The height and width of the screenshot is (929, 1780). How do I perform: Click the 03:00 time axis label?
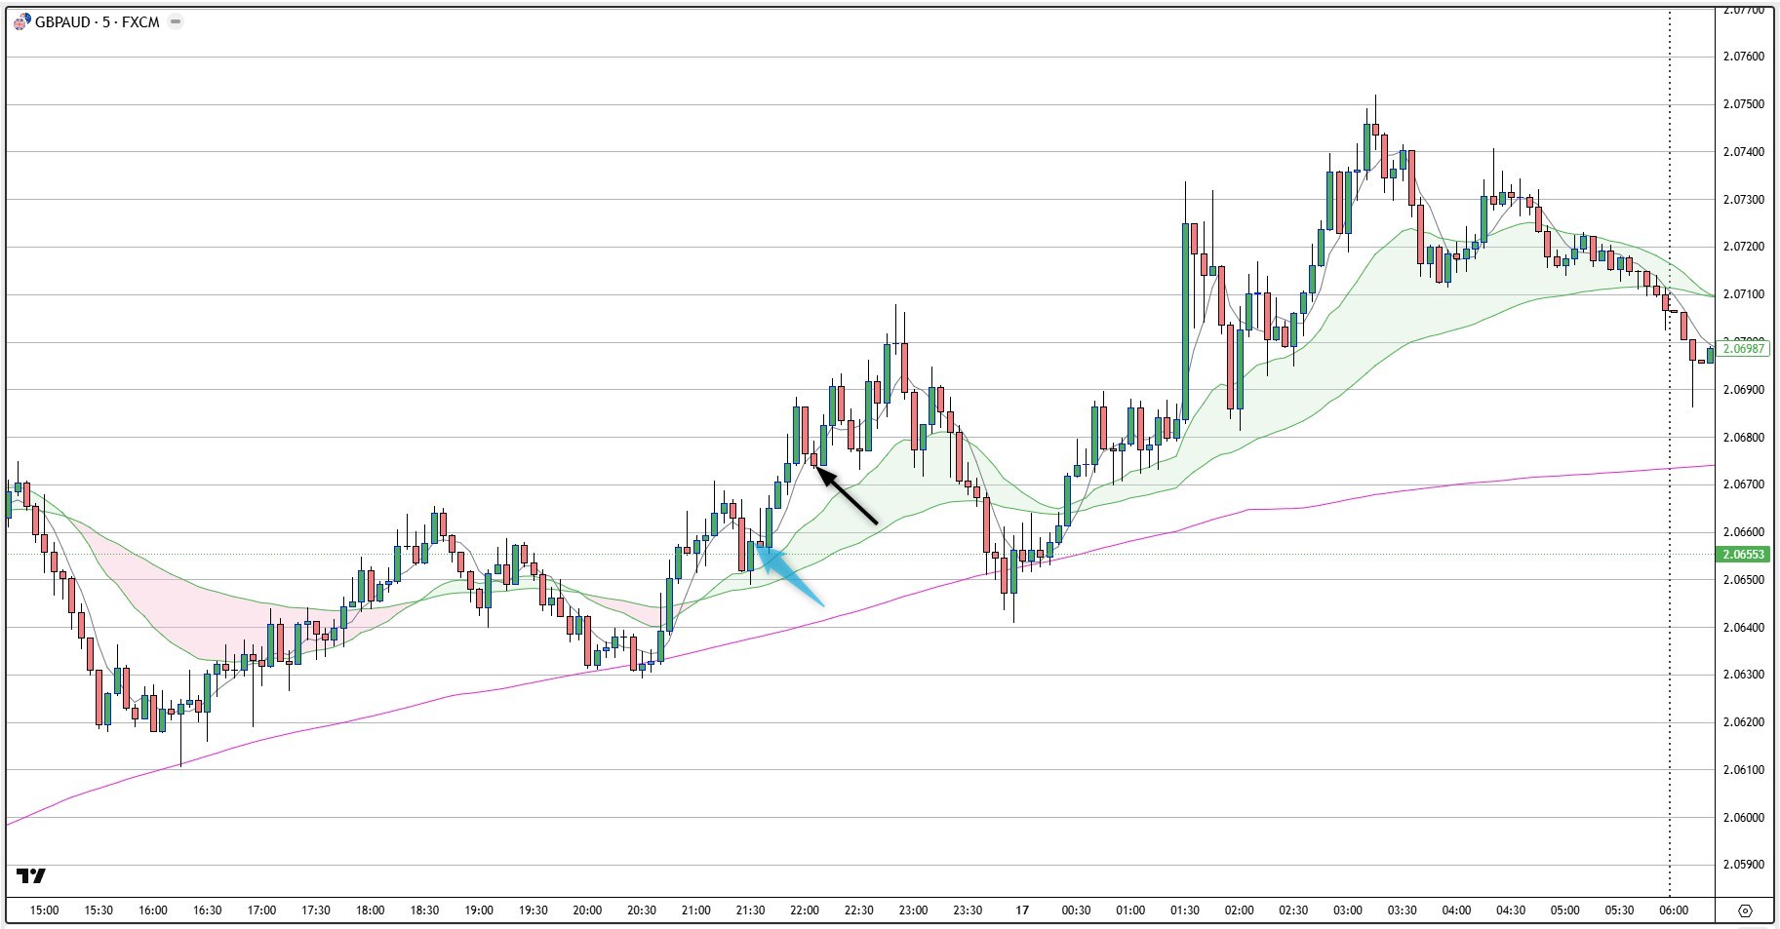[1348, 910]
